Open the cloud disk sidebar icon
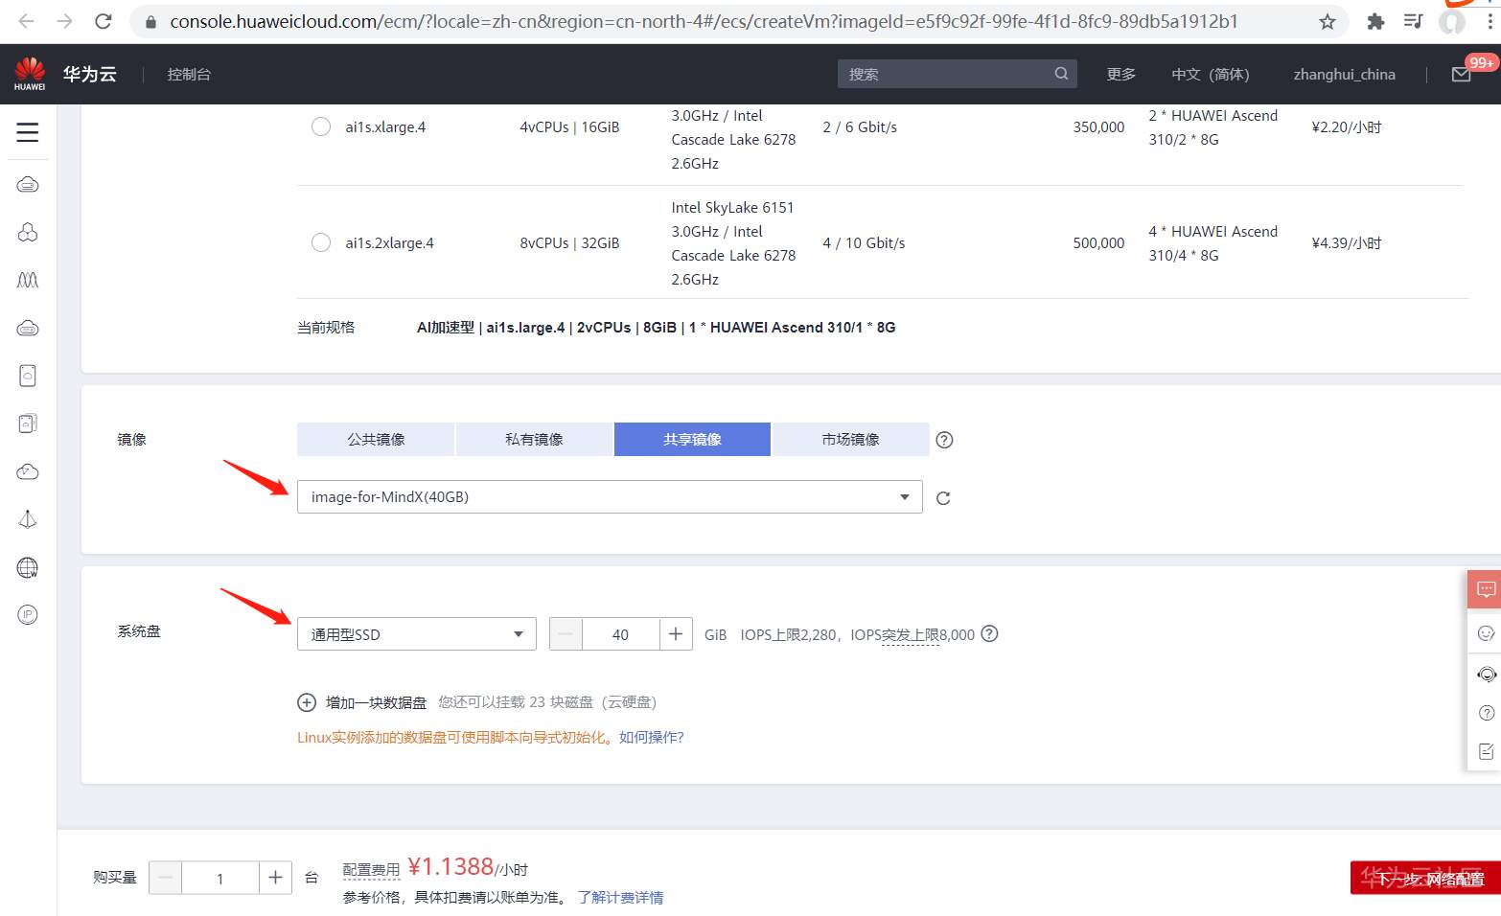This screenshot has width=1501, height=916. click(28, 328)
